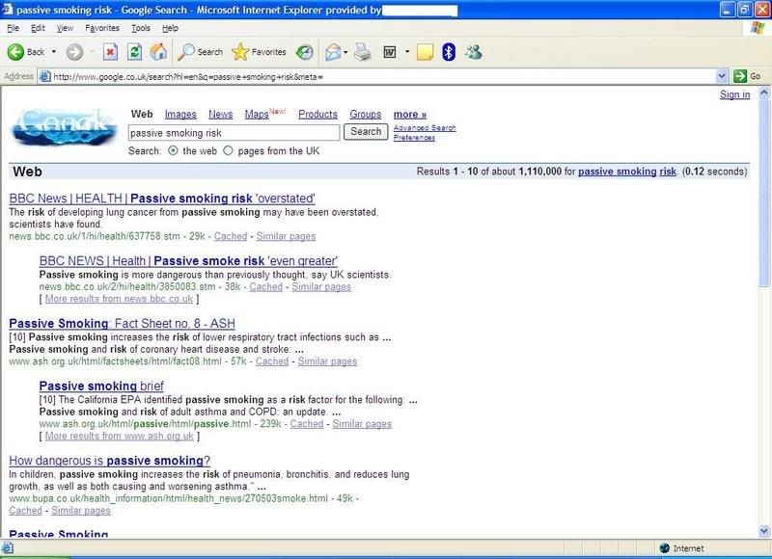
Task: Switch to Google Products search
Action: (317, 115)
